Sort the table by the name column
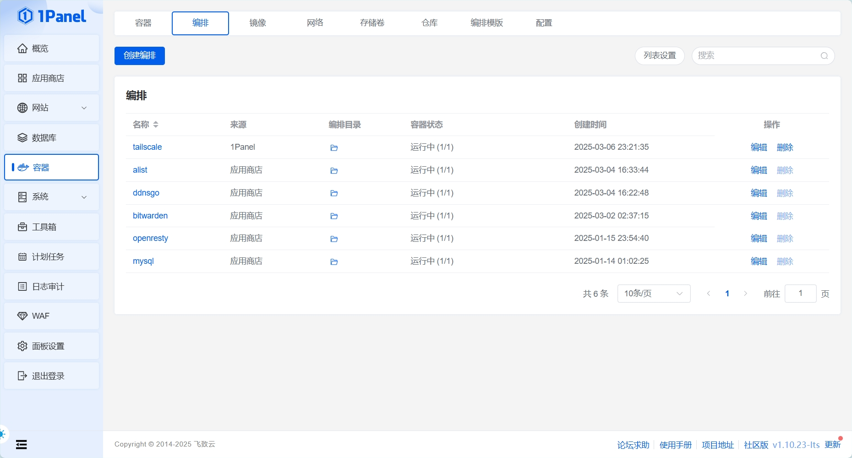The image size is (852, 458). pyautogui.click(x=156, y=125)
